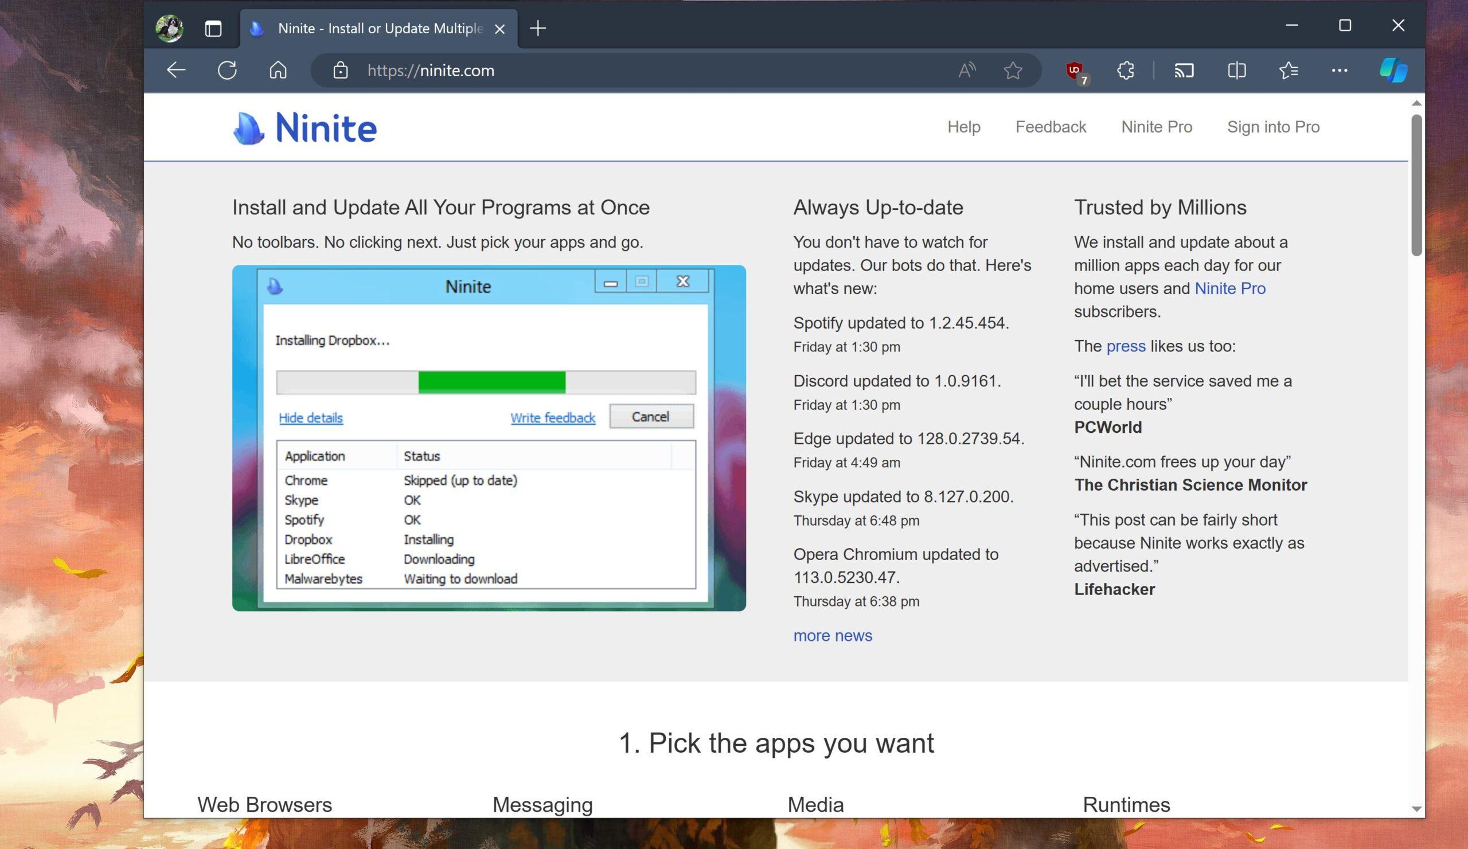
Task: Open the tab actions menu
Action: [x=213, y=28]
